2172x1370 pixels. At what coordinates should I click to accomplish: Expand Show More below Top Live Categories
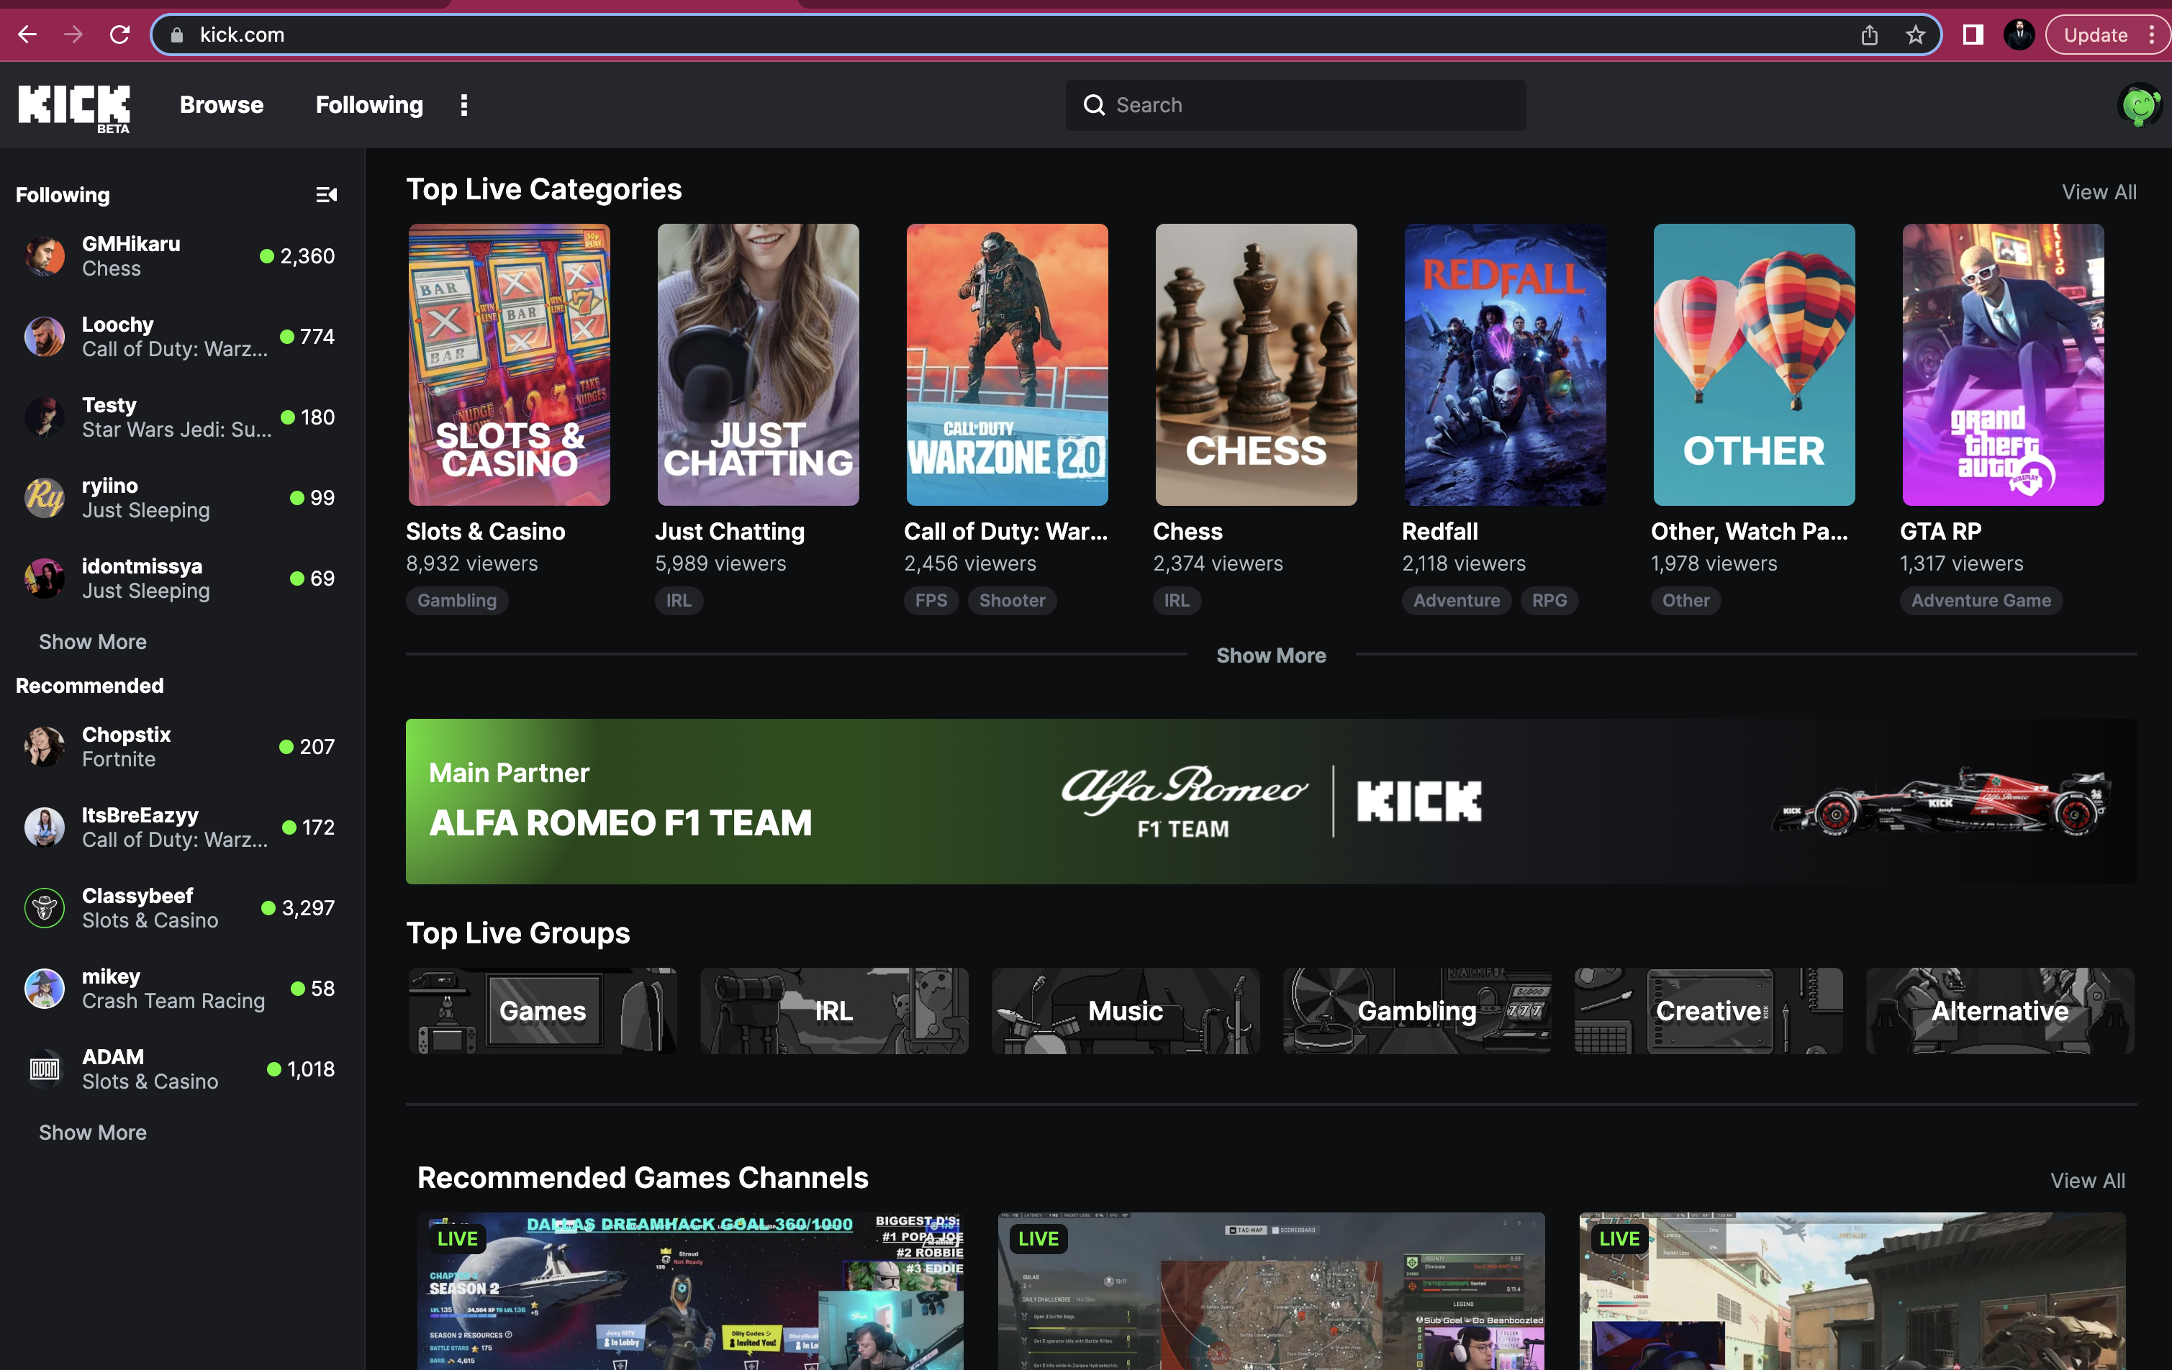click(x=1271, y=655)
